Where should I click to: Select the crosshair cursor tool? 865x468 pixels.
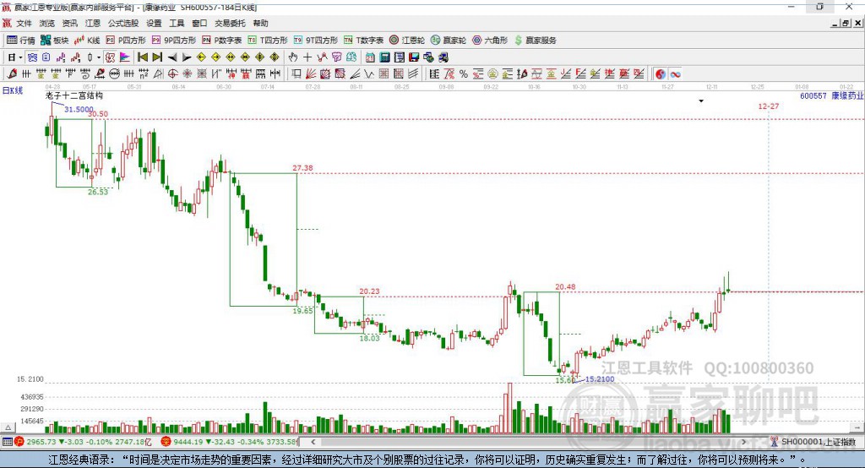[307, 57]
